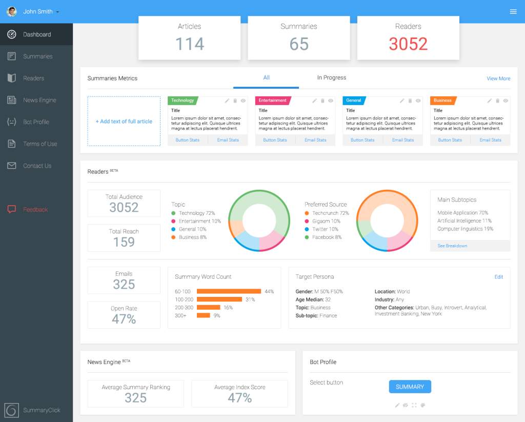Click the blue SUMMARY button
525x422 pixels.
coord(410,387)
